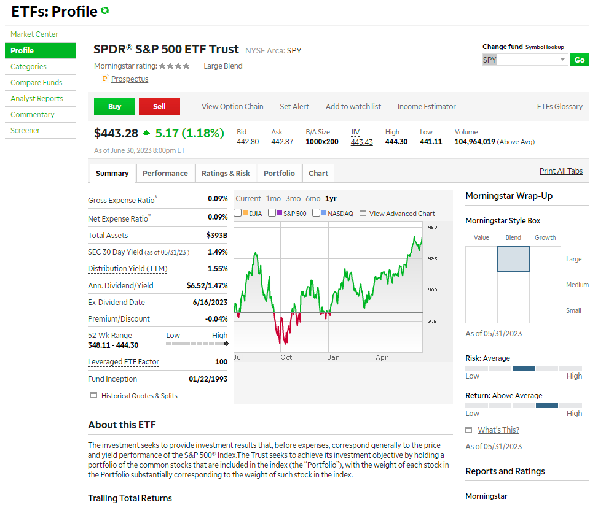Open the Prospectus PDF icon
The width and height of the screenshot is (598, 505).
pyautogui.click(x=104, y=79)
